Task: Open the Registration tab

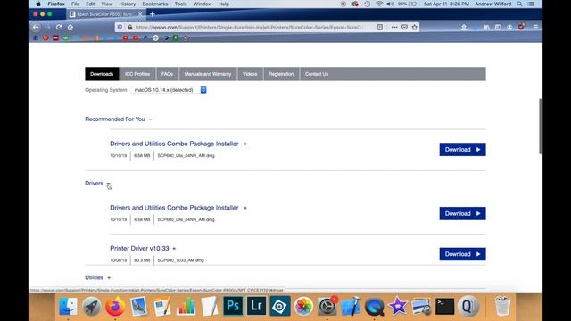Action: click(281, 74)
